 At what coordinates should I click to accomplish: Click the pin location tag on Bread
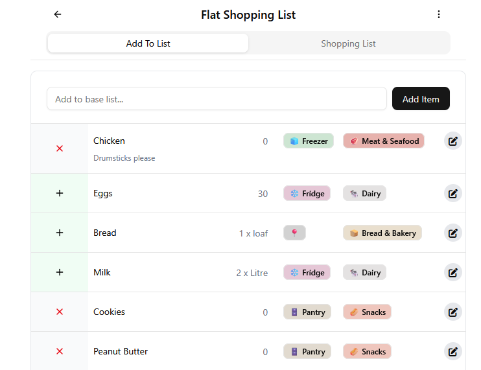pyautogui.click(x=294, y=233)
